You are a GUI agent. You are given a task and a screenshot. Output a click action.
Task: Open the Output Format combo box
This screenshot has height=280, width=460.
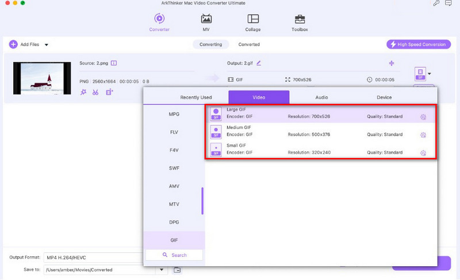tap(93, 258)
